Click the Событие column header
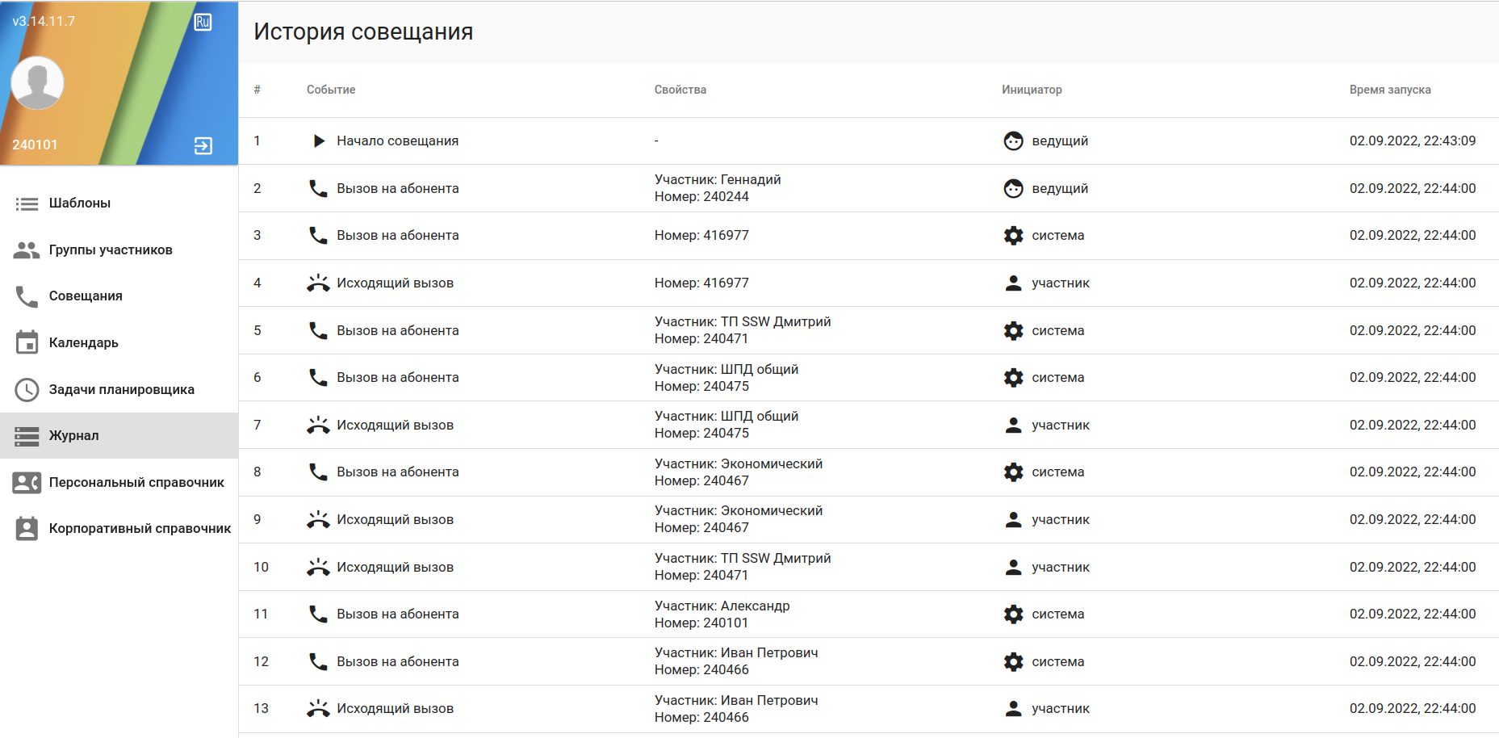Screen dimensions: 1499x738 tap(331, 90)
